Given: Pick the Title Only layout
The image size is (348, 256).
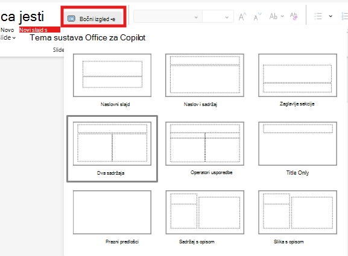Looking at the screenshot, I should click(297, 148).
